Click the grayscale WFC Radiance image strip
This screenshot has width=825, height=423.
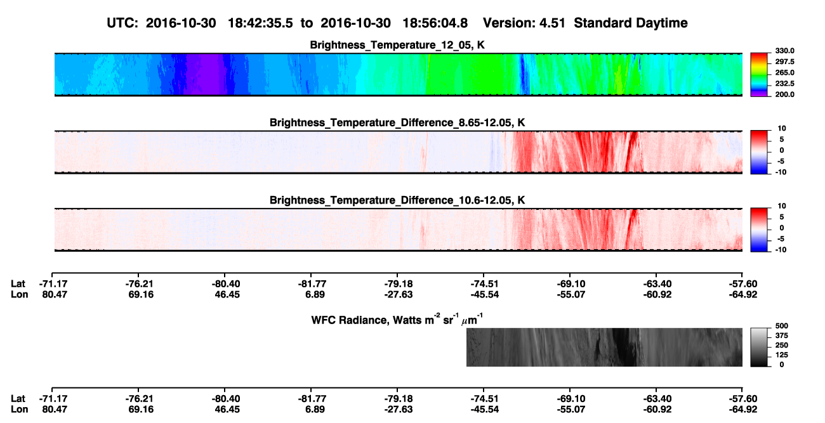coord(604,347)
